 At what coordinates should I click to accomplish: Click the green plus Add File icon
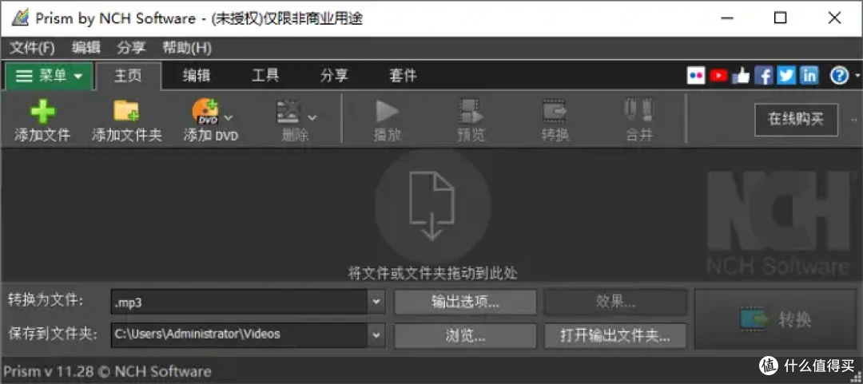(42, 111)
